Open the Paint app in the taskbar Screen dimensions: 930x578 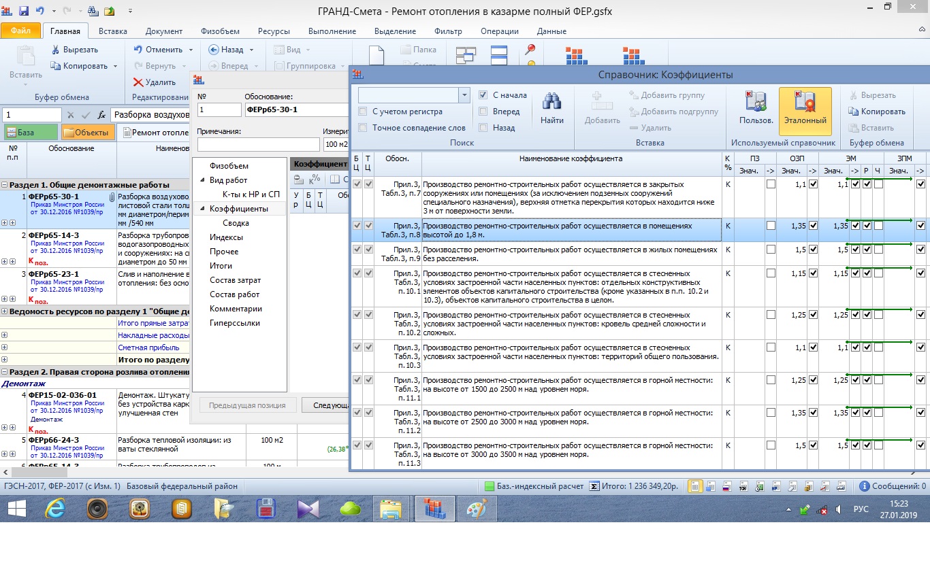pos(477,508)
